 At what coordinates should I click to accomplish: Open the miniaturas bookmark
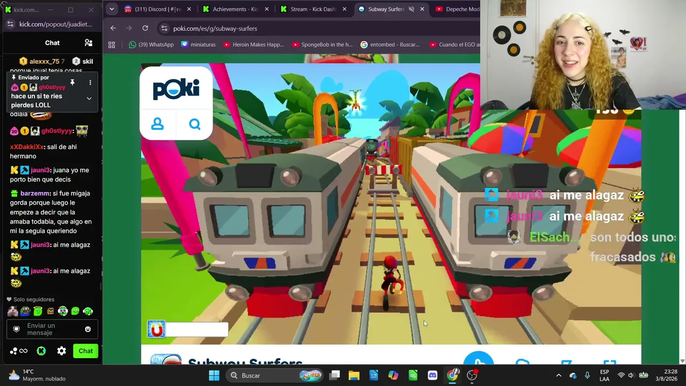pos(198,44)
